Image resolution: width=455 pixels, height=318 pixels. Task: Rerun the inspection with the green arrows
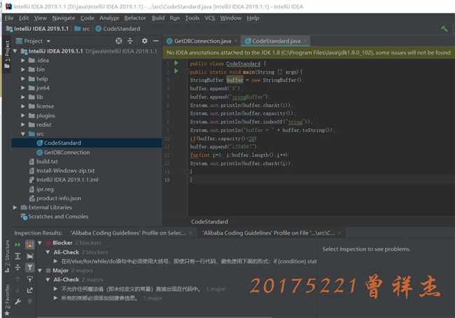[17, 244]
